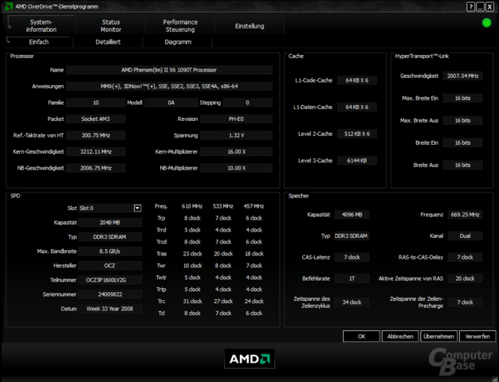Select the 457 MHz frequency column header
Screen dimensions: 499x382
[253, 206]
